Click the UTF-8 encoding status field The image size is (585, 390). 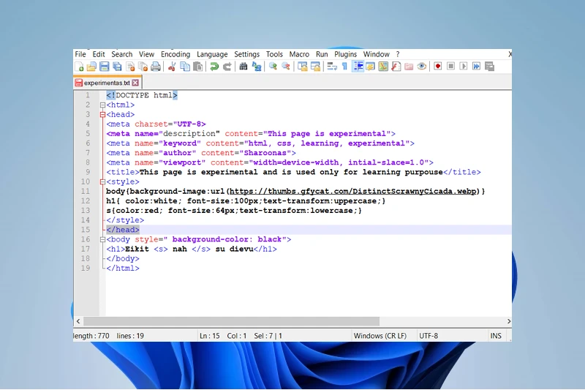coord(429,336)
